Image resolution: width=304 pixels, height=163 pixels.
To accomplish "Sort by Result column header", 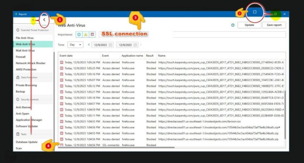I will point(150,55).
